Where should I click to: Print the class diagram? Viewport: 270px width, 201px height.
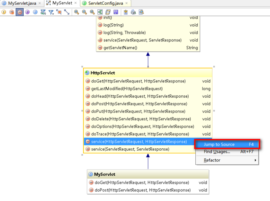click(x=134, y=12)
